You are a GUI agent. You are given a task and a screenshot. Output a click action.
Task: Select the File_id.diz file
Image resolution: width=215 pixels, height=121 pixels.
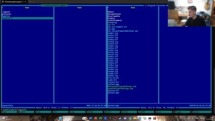point(113,78)
